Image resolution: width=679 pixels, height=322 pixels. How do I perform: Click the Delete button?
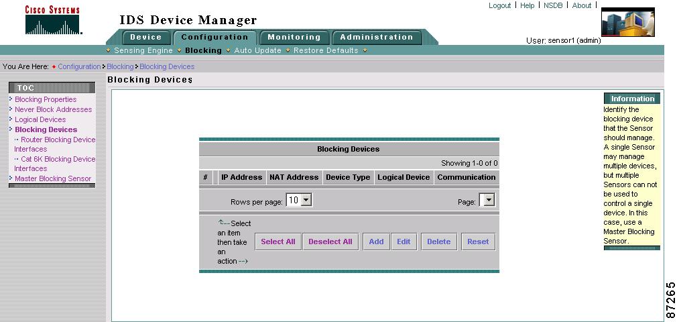[x=438, y=241]
